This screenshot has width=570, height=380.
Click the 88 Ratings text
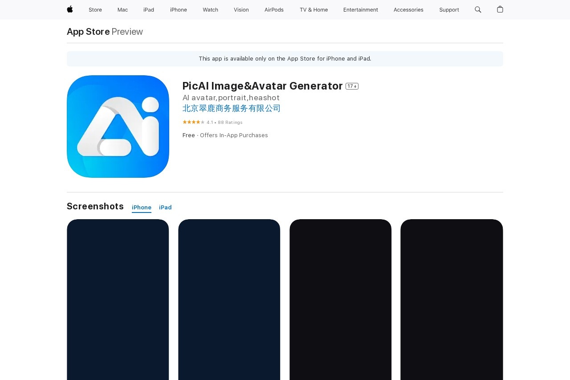(230, 123)
